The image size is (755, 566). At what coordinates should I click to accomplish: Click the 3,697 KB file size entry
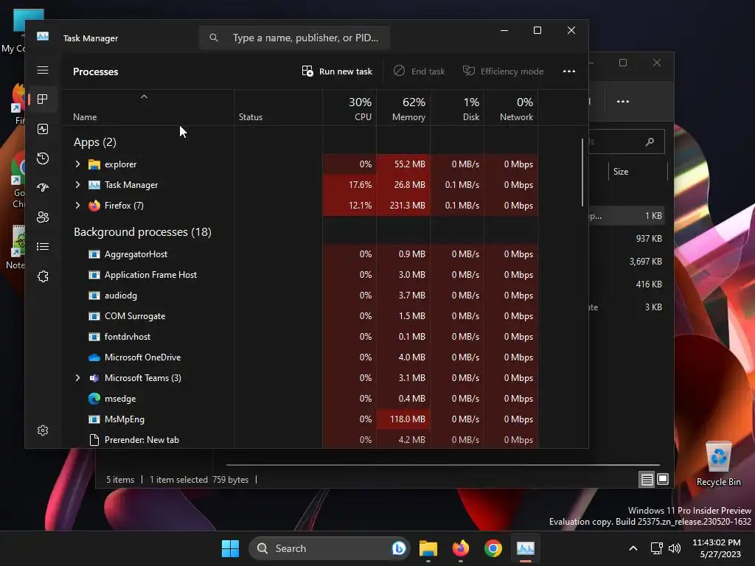click(x=645, y=262)
